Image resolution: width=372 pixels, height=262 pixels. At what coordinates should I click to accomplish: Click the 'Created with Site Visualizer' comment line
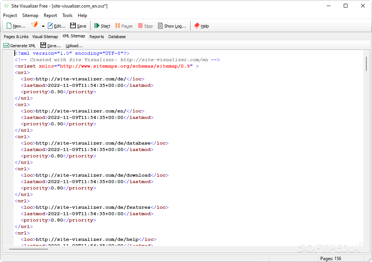click(117, 60)
